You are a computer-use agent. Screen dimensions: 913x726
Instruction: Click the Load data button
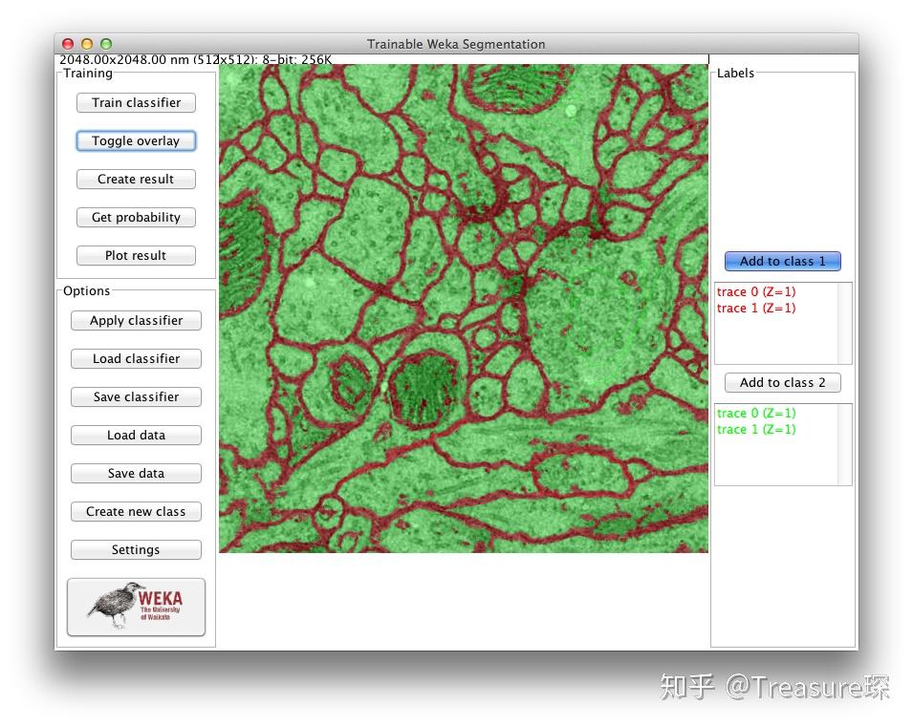tap(136, 436)
